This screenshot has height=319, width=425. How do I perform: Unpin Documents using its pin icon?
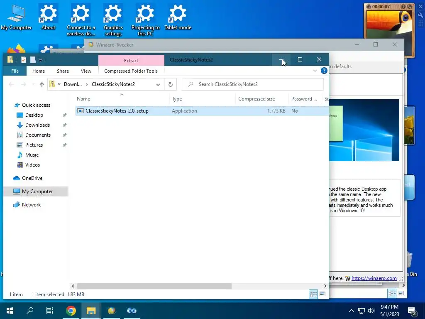pyautogui.click(x=64, y=135)
